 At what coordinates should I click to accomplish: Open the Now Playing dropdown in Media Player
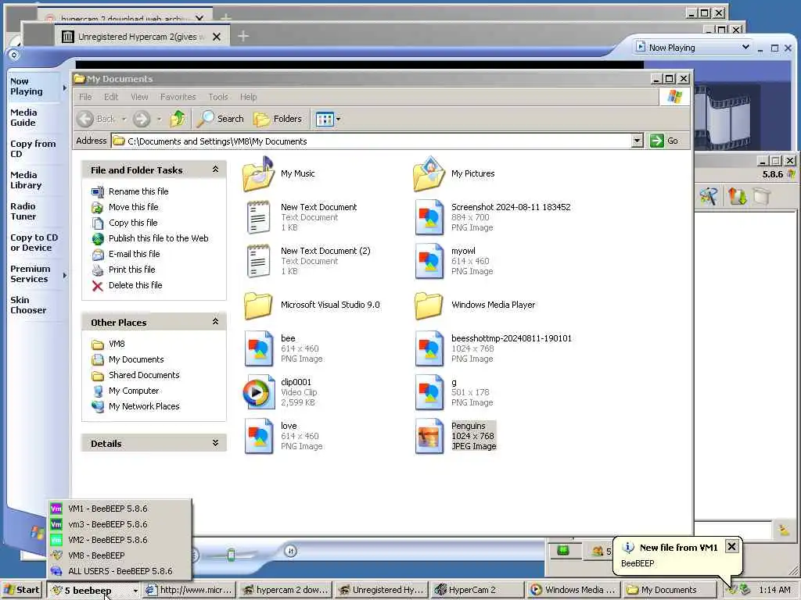(x=693, y=48)
